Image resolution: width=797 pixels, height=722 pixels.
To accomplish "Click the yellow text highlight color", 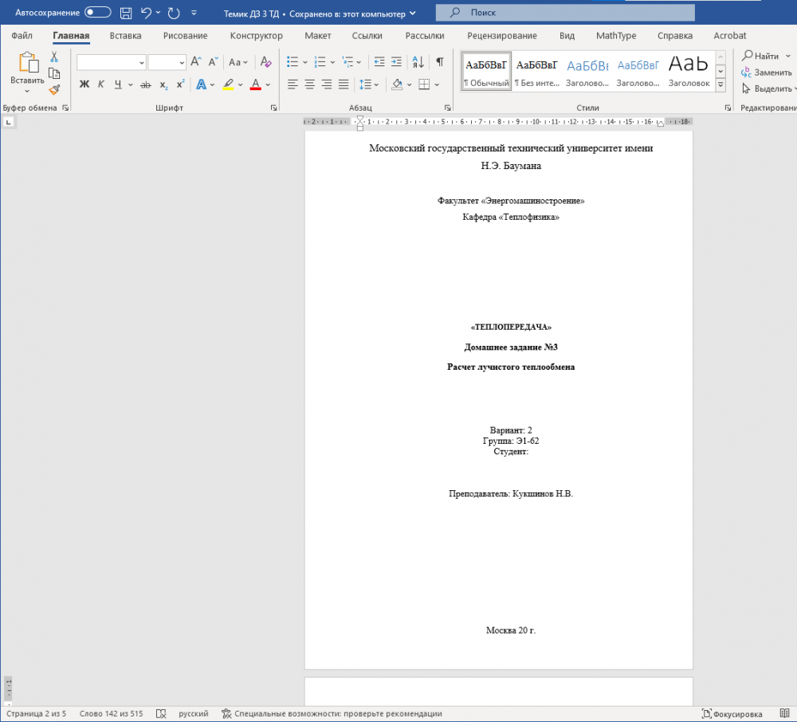I will tap(228, 84).
